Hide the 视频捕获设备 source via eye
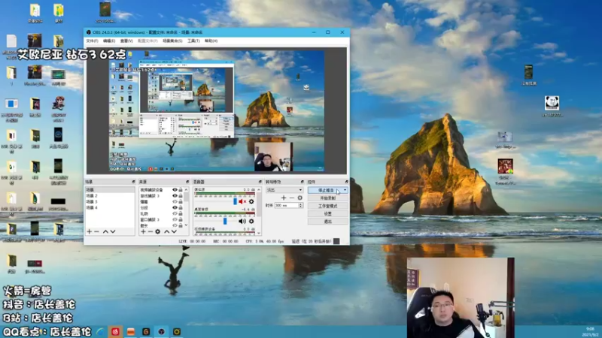The height and width of the screenshot is (338, 602). [x=175, y=190]
